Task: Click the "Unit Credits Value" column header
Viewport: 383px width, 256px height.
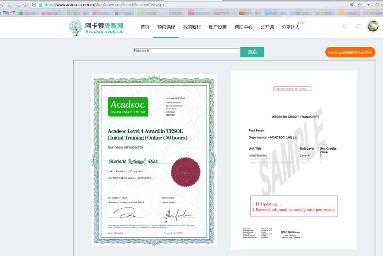Action: 328,150
